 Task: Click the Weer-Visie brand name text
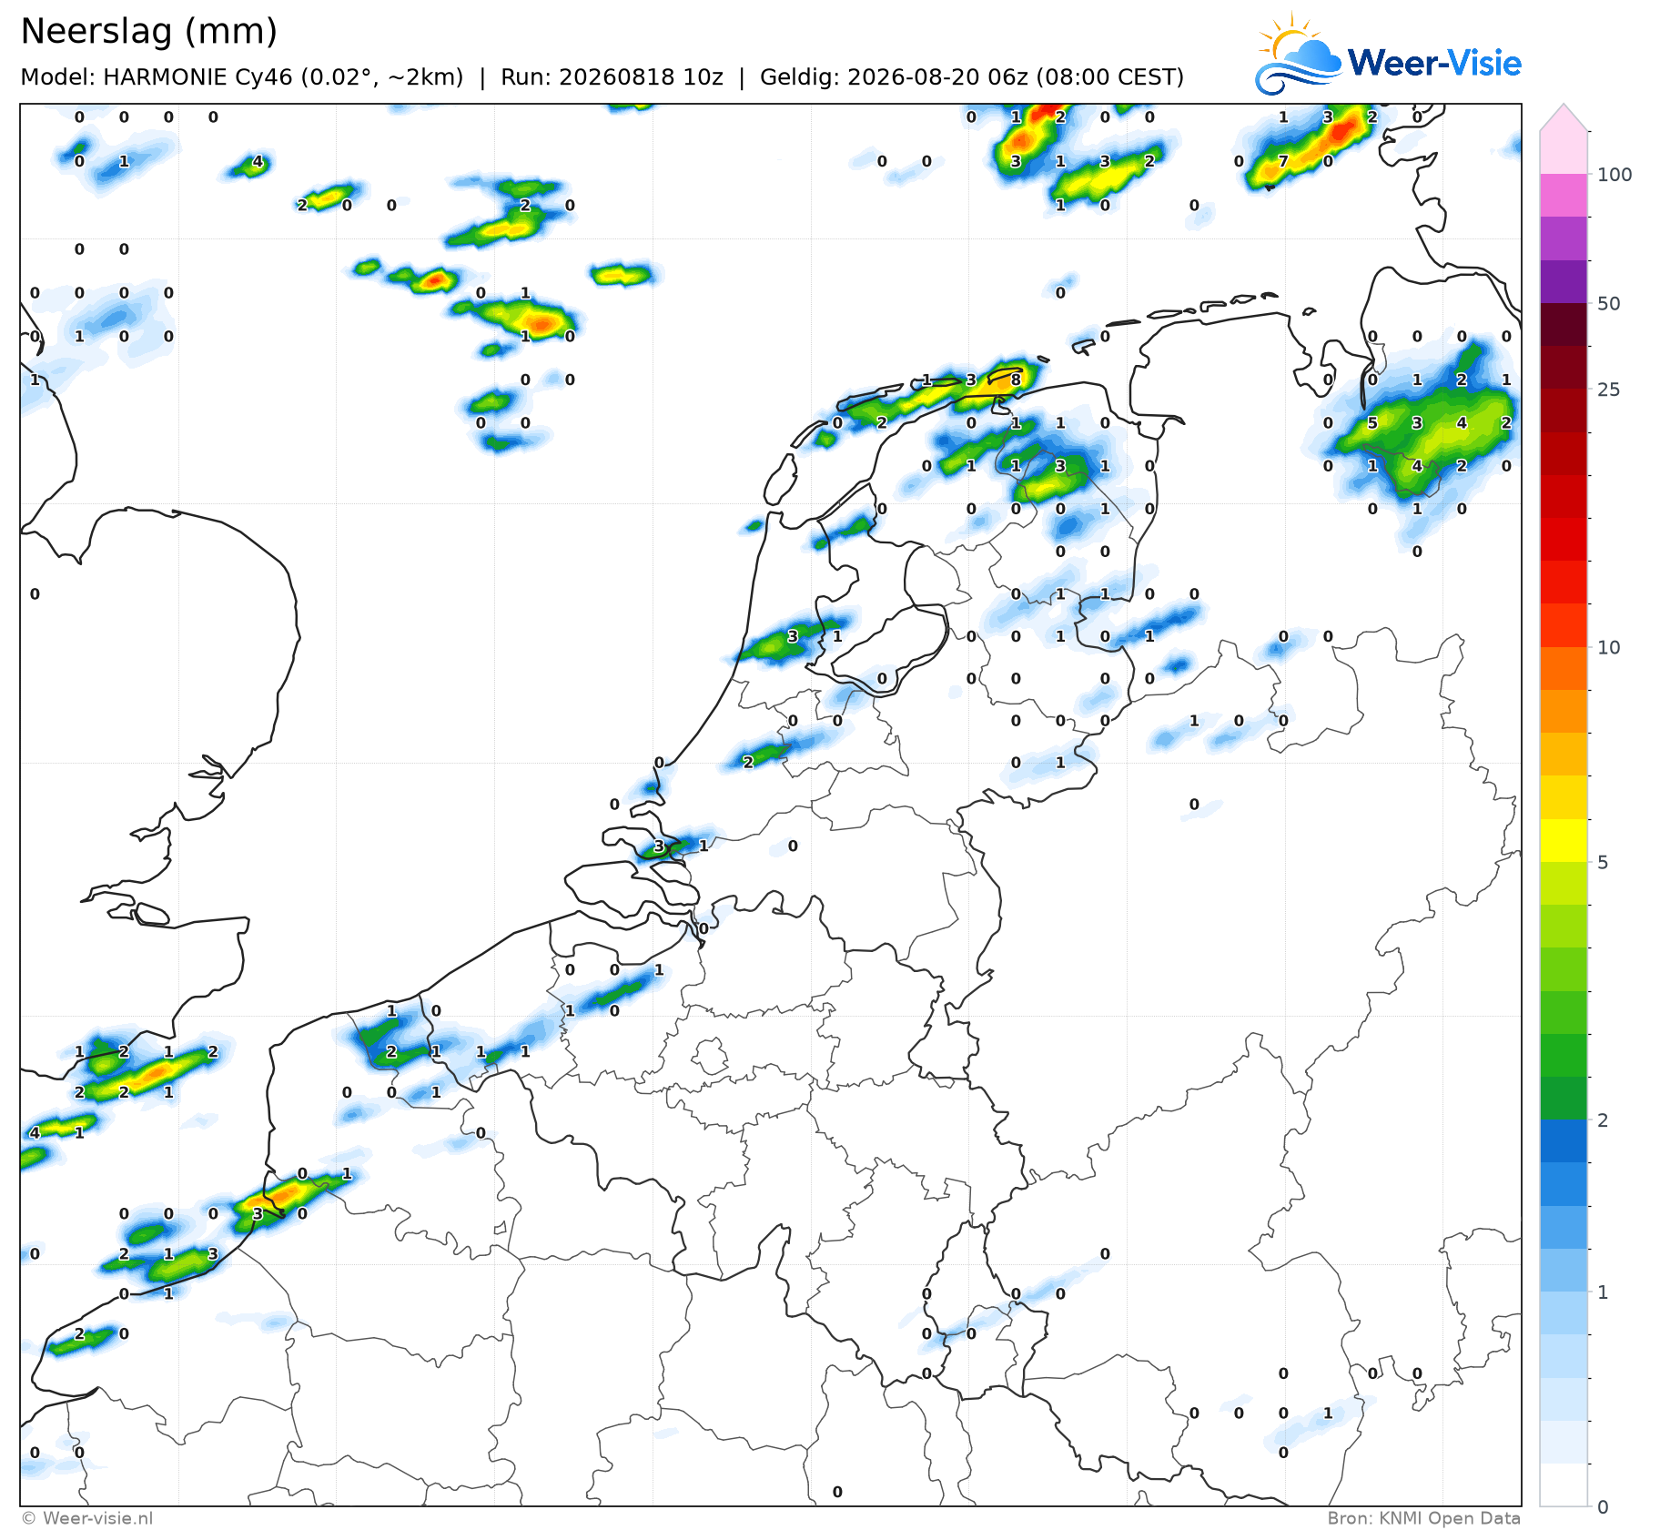pos(1434,63)
